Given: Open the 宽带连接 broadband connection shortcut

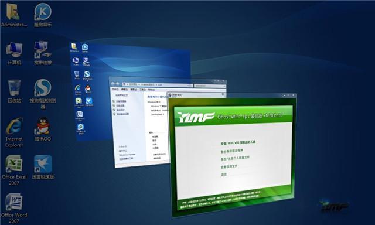Looking at the screenshot, I should point(43,53).
